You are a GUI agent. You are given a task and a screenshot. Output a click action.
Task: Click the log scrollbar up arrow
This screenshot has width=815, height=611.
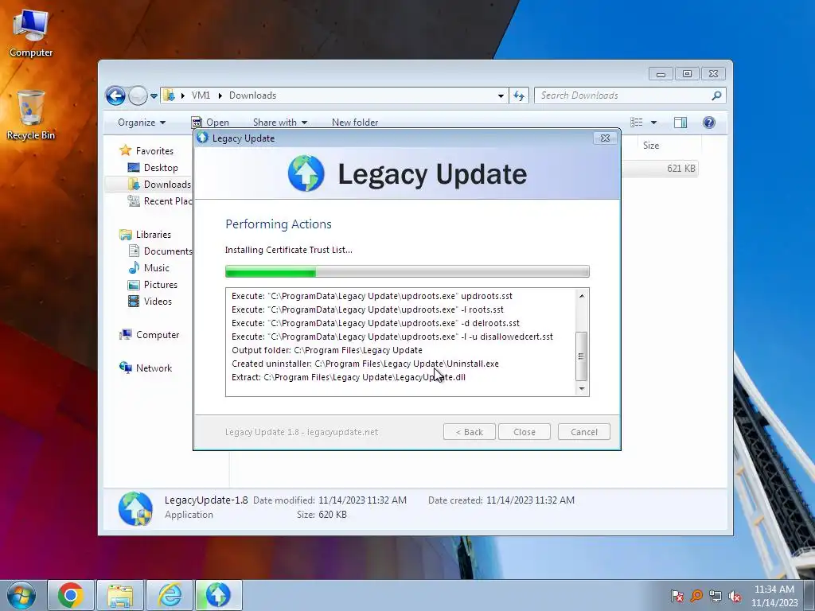pos(582,296)
